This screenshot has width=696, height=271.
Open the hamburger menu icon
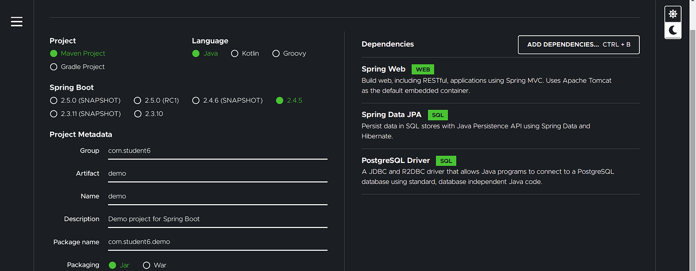(x=17, y=22)
